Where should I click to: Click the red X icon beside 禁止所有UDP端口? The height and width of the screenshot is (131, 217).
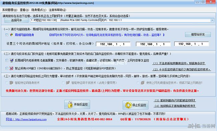[11, 68]
